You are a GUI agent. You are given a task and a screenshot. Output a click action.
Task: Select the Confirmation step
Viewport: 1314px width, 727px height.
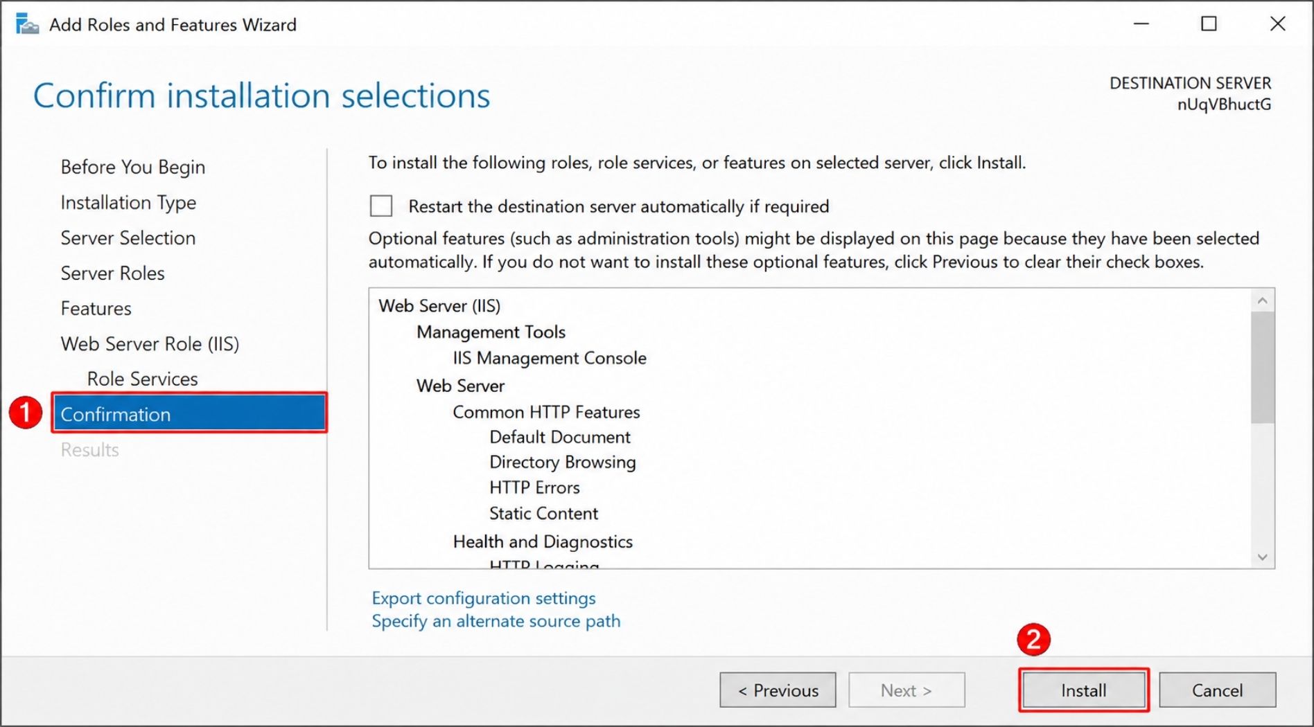(189, 413)
